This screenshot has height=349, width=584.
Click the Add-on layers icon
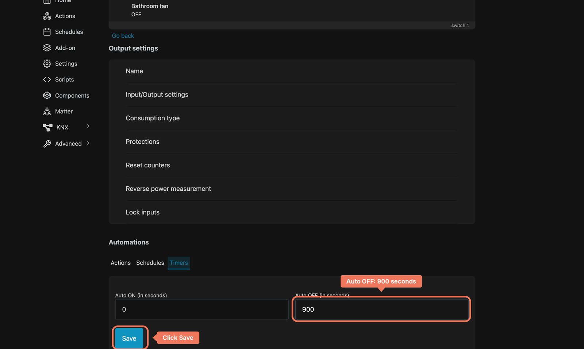(47, 48)
